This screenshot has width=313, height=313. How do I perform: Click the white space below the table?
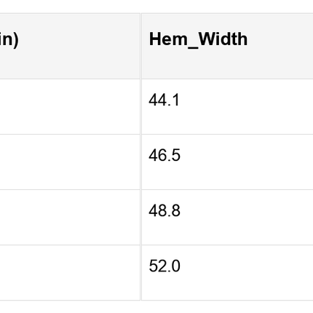pyautogui.click(x=156, y=307)
